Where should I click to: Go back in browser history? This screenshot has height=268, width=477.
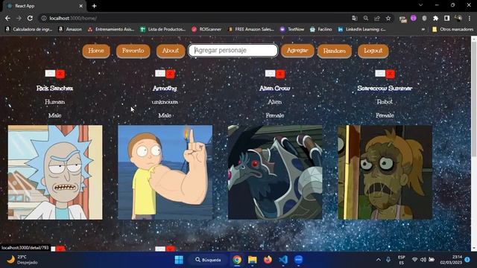(x=7, y=18)
